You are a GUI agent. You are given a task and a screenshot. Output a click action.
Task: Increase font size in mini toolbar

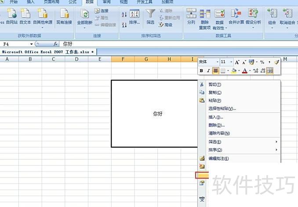[237, 62]
